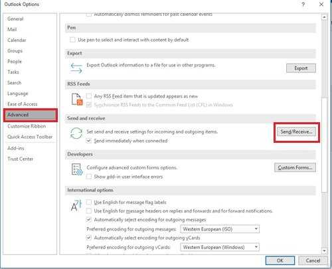Click the Export arrows icon
The width and height of the screenshot is (332, 269).
tap(76, 68)
